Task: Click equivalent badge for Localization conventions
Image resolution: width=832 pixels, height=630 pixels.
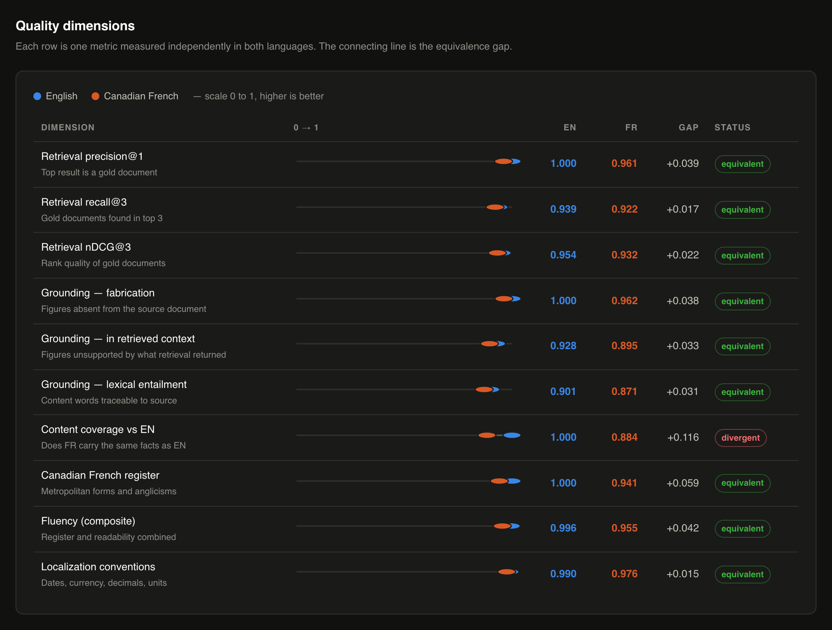Action: tap(742, 574)
